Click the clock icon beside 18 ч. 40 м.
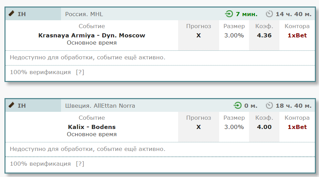Viewport: 319px width, 177px height. pos(269,106)
